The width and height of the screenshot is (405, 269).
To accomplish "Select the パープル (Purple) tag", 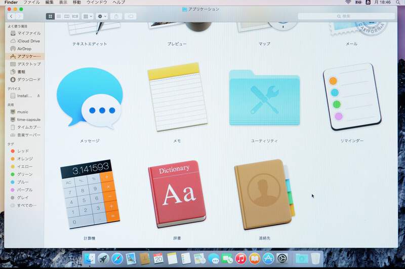I will [25, 189].
